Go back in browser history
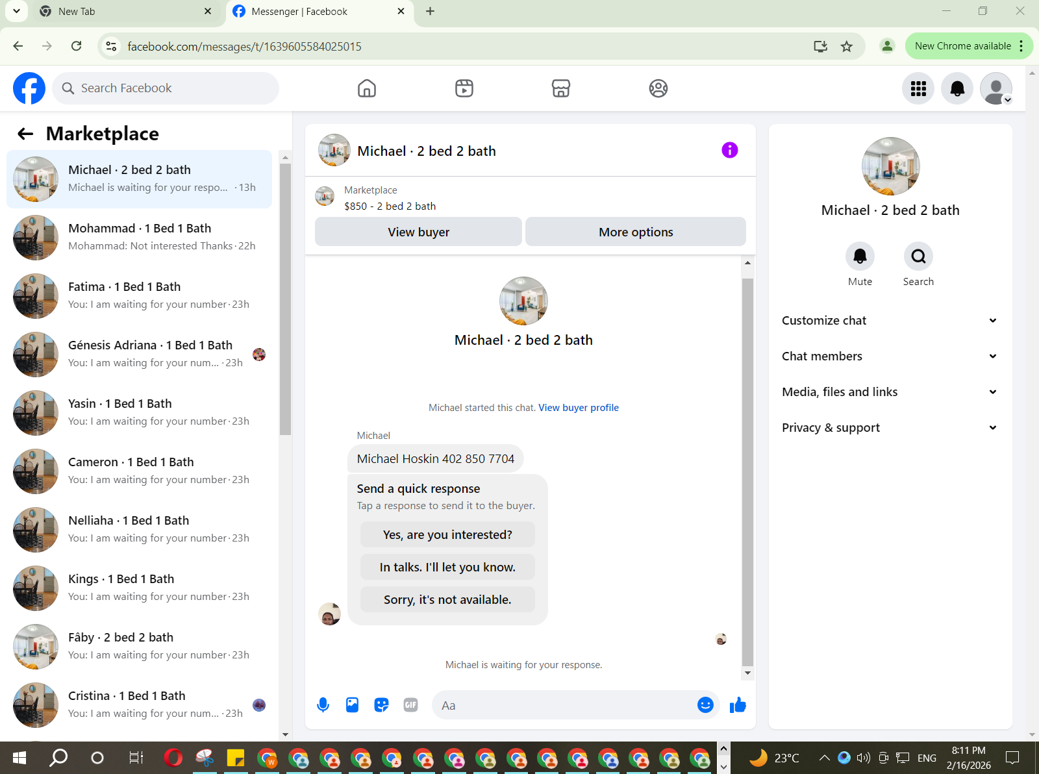1039x774 pixels. pyautogui.click(x=18, y=46)
